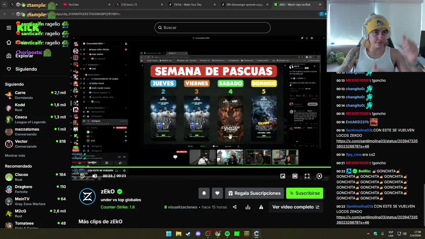Open Google Chrome from the taskbar
Screen dimensions: 425x239
[x=217, y=234]
